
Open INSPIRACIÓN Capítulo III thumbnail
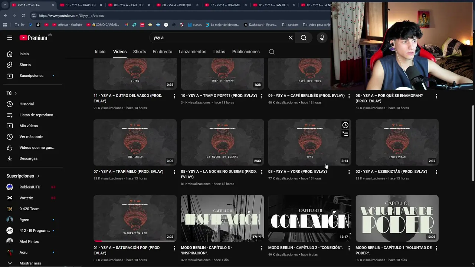pyautogui.click(x=222, y=218)
